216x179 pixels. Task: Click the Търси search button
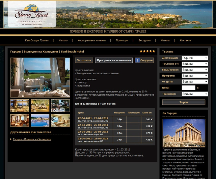coord(184,102)
